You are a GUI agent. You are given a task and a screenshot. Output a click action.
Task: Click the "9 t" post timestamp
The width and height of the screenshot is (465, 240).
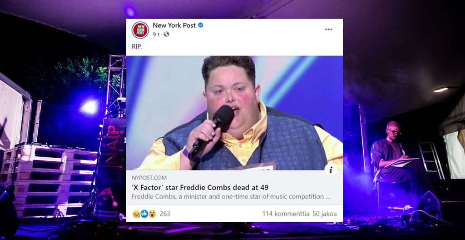tap(156, 34)
